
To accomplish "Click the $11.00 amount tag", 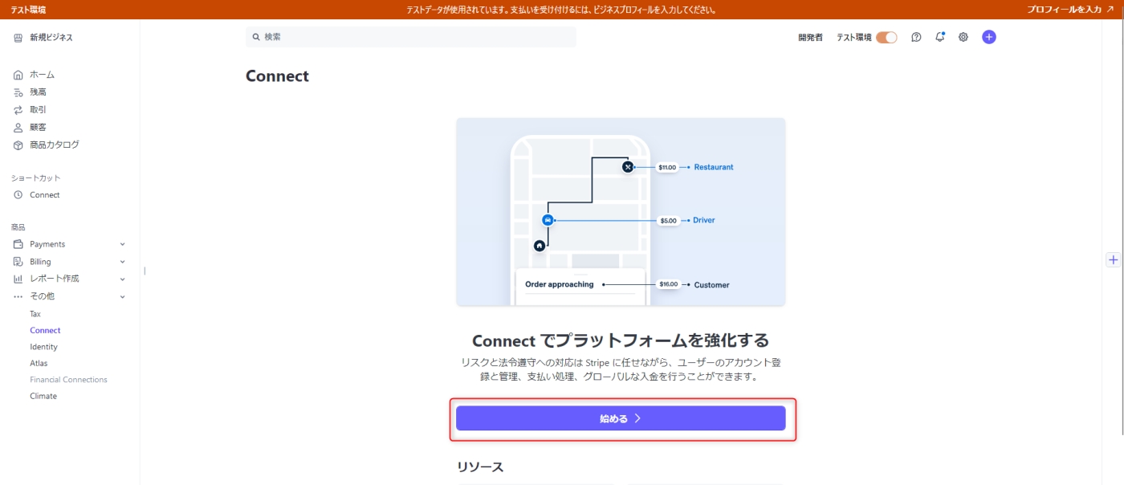I will [x=667, y=167].
